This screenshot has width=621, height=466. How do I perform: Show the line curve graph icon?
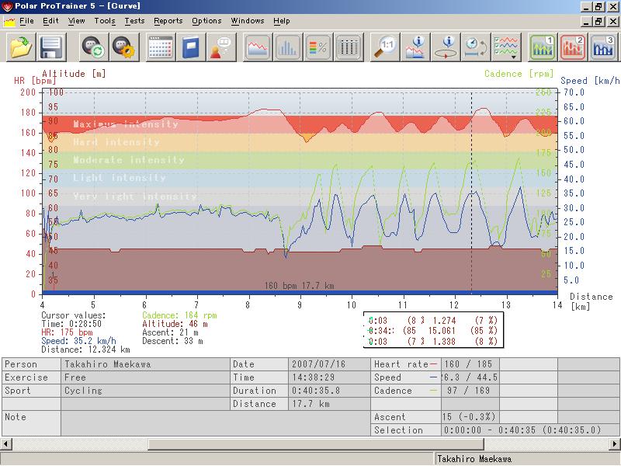pyautogui.click(x=258, y=47)
